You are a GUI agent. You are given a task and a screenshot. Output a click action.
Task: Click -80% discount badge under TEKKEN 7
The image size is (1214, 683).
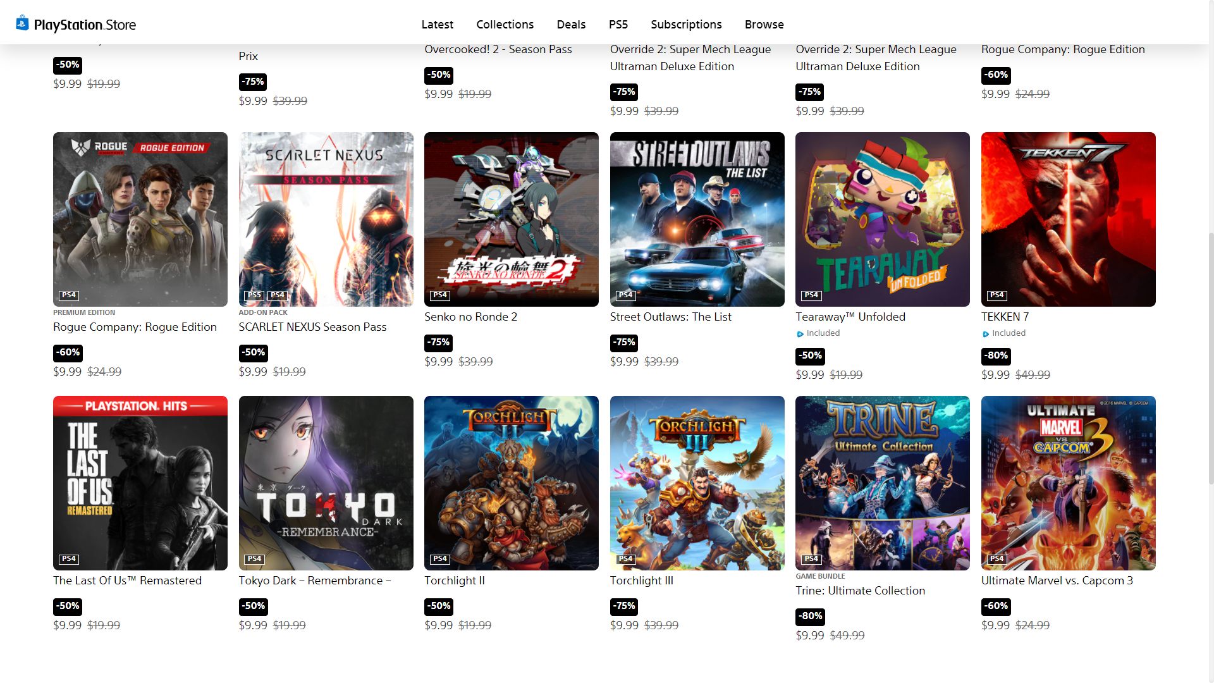[x=996, y=355]
